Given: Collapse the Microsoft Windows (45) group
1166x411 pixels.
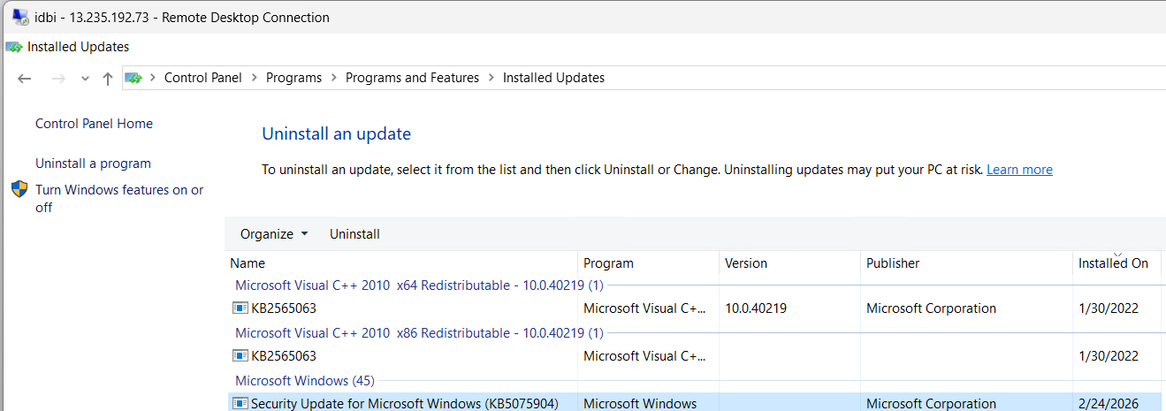Looking at the screenshot, I should click(304, 381).
